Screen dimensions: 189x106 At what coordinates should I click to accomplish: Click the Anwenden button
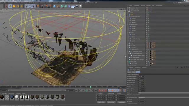[x=121, y=102]
